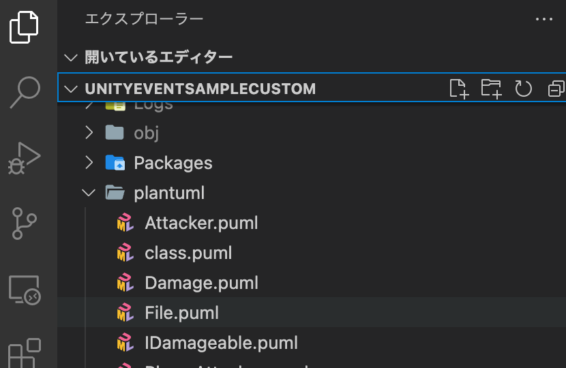Create a new file in workspace
This screenshot has height=368, width=566.
coord(459,89)
